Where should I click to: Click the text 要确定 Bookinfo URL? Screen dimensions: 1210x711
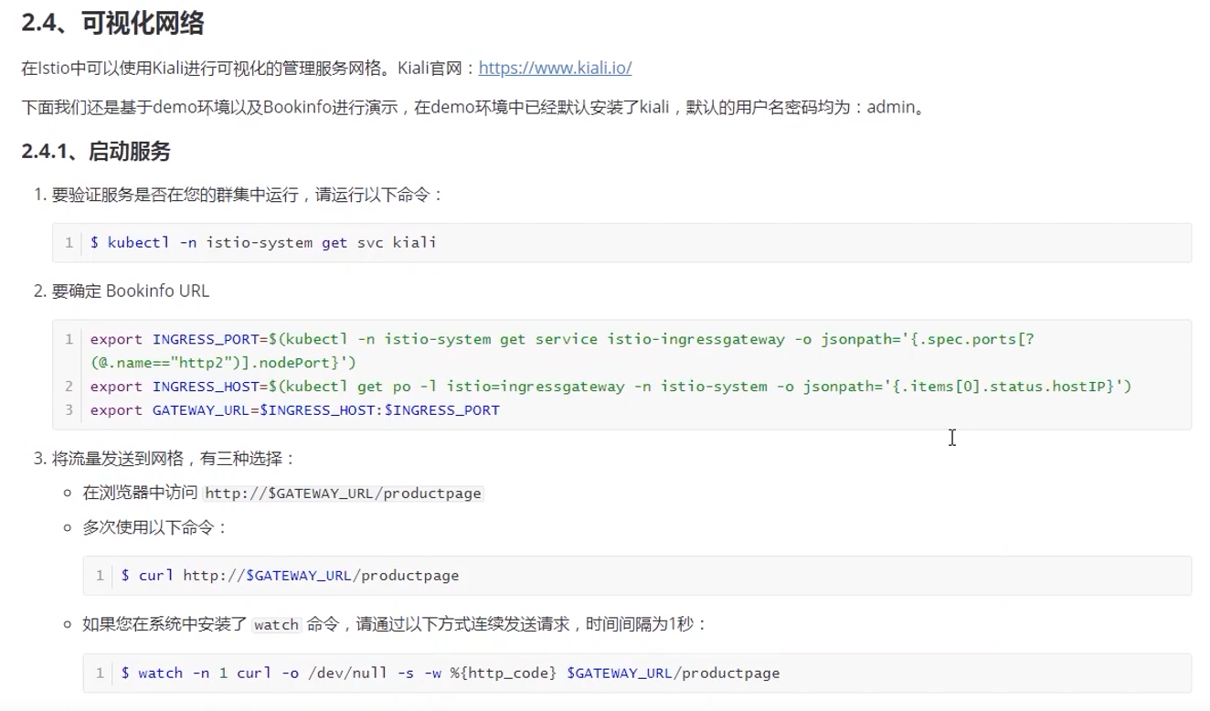131,291
